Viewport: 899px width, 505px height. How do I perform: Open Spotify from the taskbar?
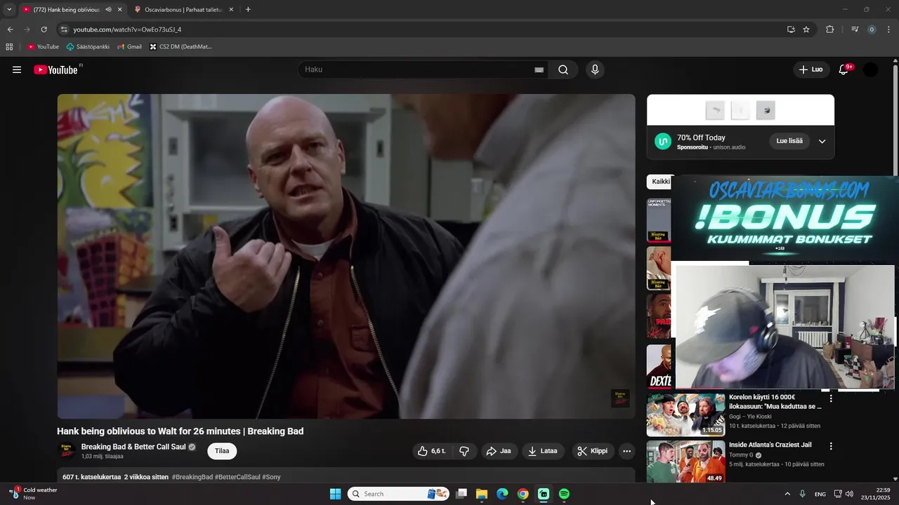(564, 494)
